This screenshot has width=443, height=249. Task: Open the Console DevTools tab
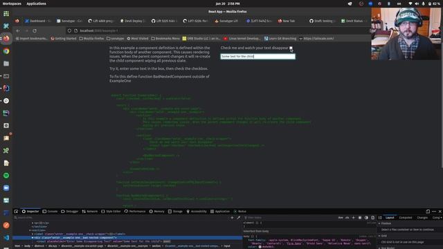point(50,212)
